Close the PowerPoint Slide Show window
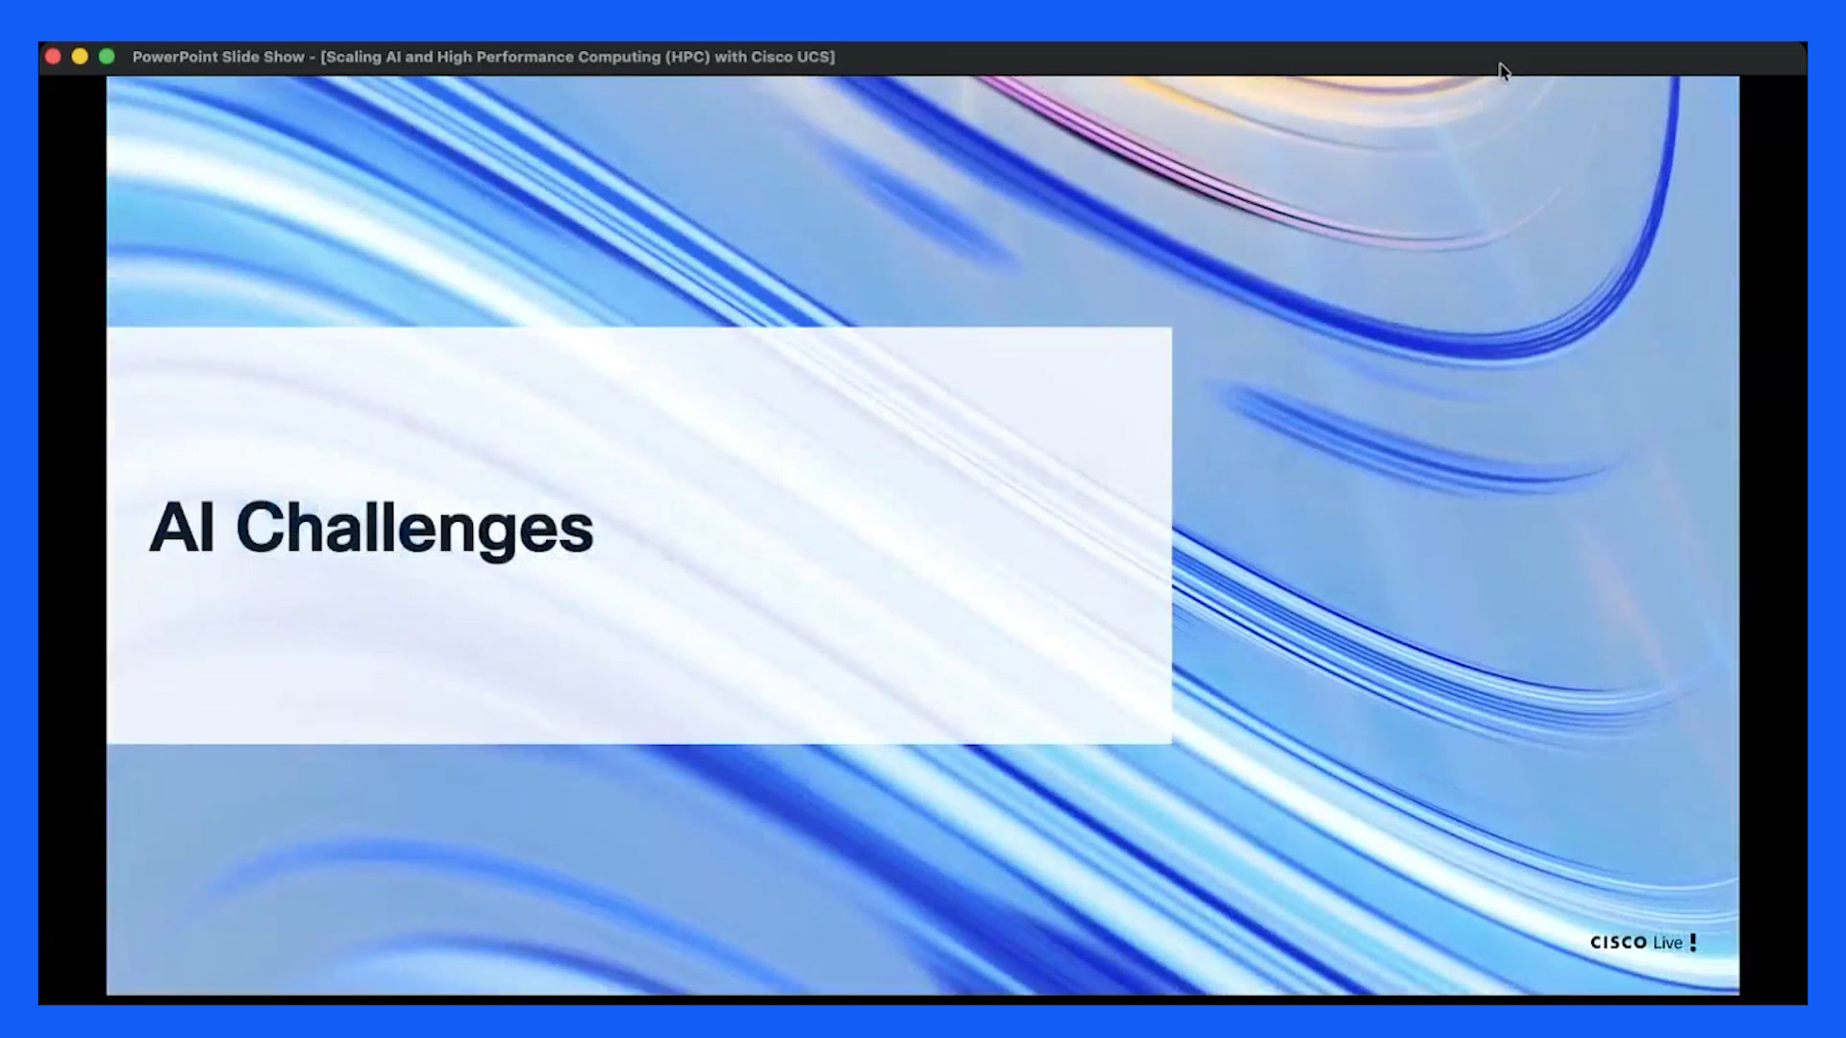Screen dimensions: 1846x1038 click(54, 57)
